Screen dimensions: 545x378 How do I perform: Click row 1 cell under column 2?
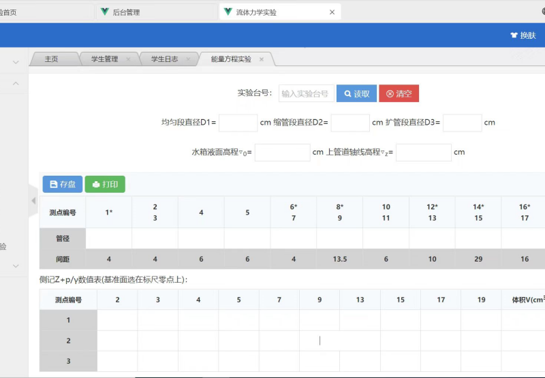117,320
